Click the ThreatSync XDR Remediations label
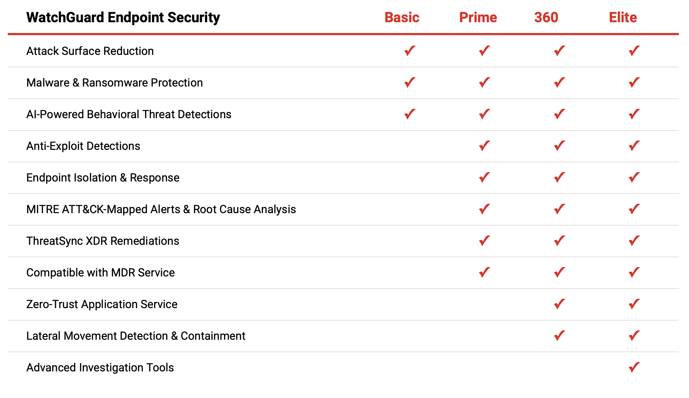This screenshot has width=689, height=398. (x=103, y=241)
